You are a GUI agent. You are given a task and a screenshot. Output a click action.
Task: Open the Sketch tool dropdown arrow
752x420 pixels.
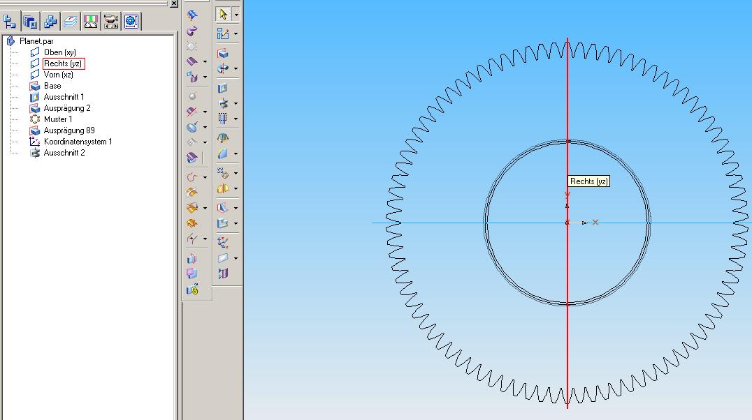[236, 34]
